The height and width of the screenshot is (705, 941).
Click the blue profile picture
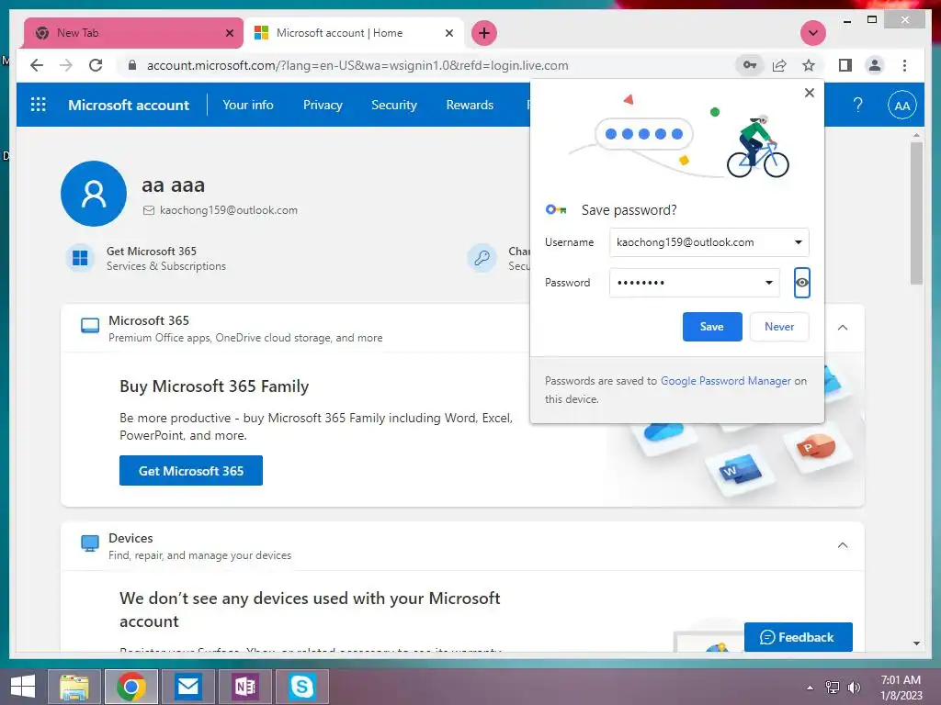coord(94,194)
